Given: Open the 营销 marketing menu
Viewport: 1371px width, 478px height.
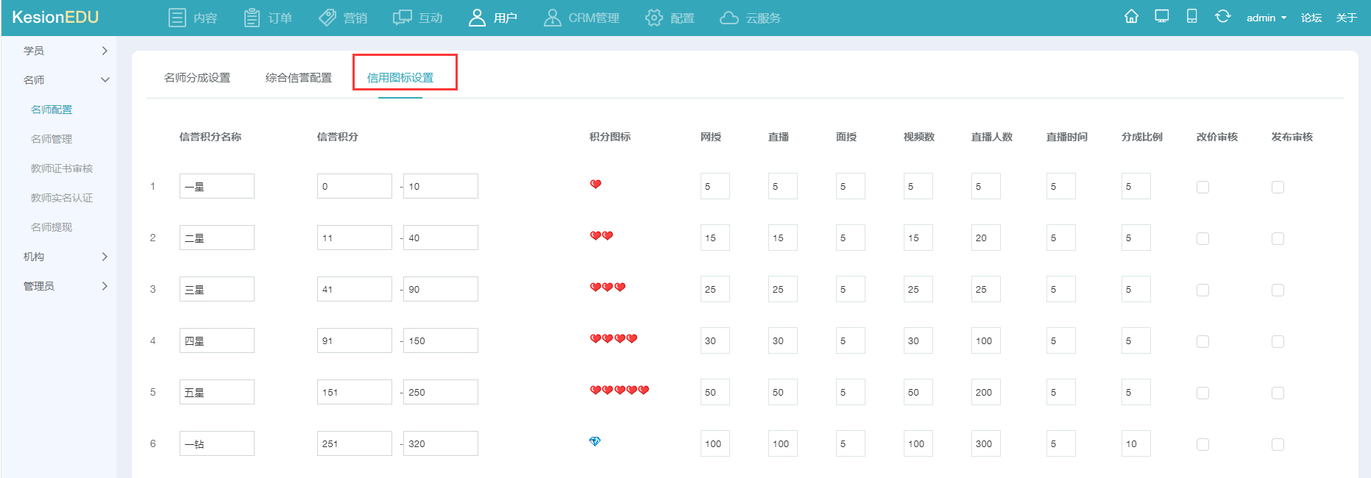Looking at the screenshot, I should click(x=343, y=18).
